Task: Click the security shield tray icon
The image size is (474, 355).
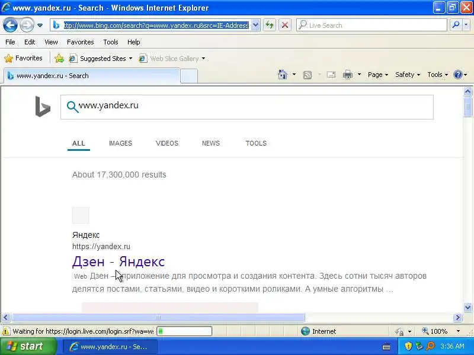Action: click(x=408, y=346)
